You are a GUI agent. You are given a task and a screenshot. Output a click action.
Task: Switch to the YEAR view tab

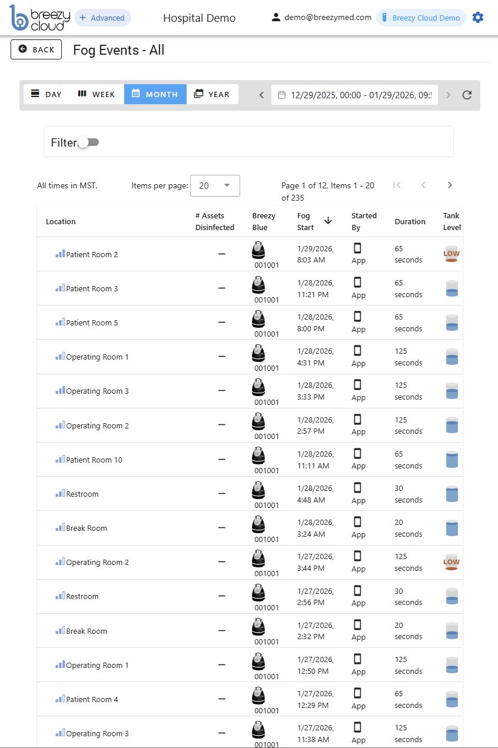click(x=212, y=94)
